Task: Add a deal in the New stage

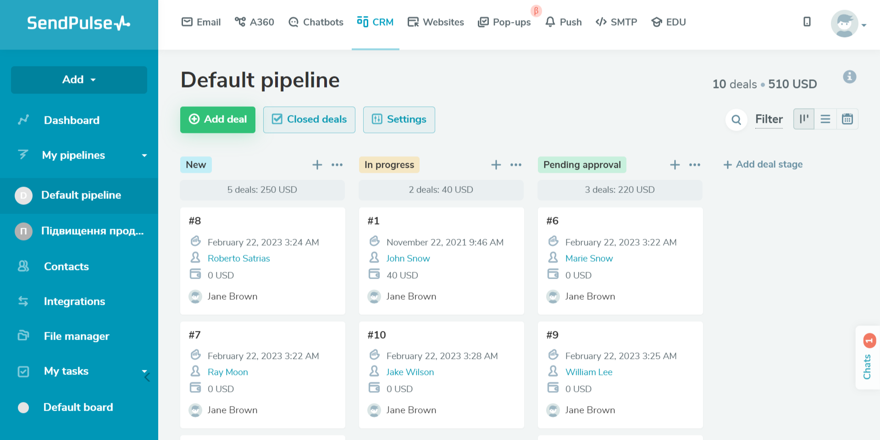Action: tap(317, 165)
